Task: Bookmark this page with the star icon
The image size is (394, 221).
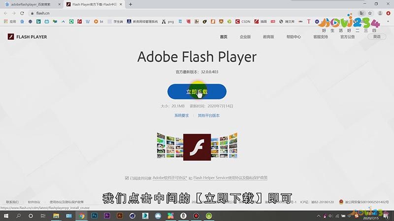Action: coord(370,13)
